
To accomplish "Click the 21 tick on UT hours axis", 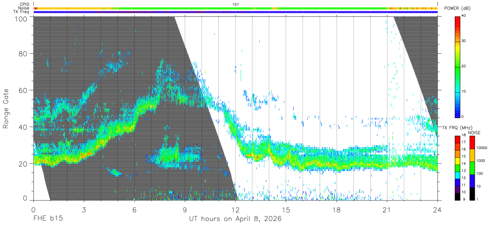I will coord(387,210).
